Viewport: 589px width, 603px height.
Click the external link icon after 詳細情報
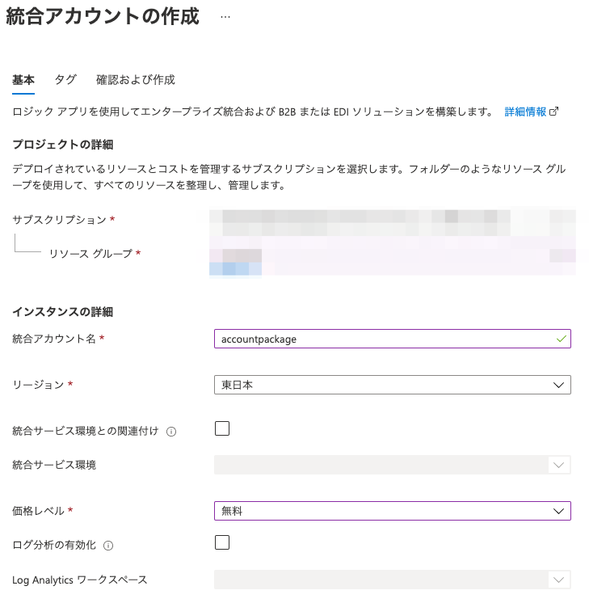click(x=553, y=112)
